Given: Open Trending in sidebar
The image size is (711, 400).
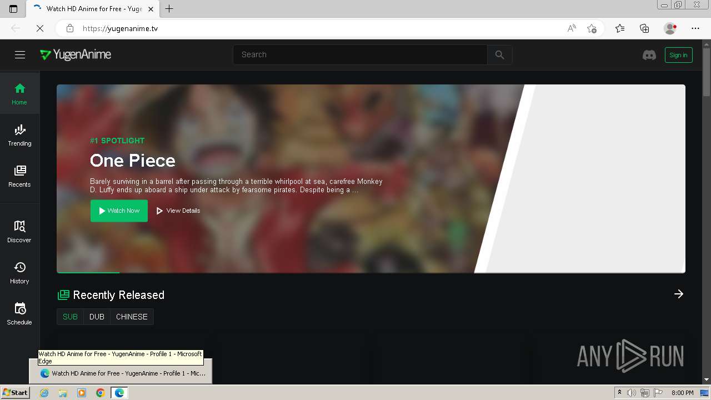Looking at the screenshot, I should (19, 134).
